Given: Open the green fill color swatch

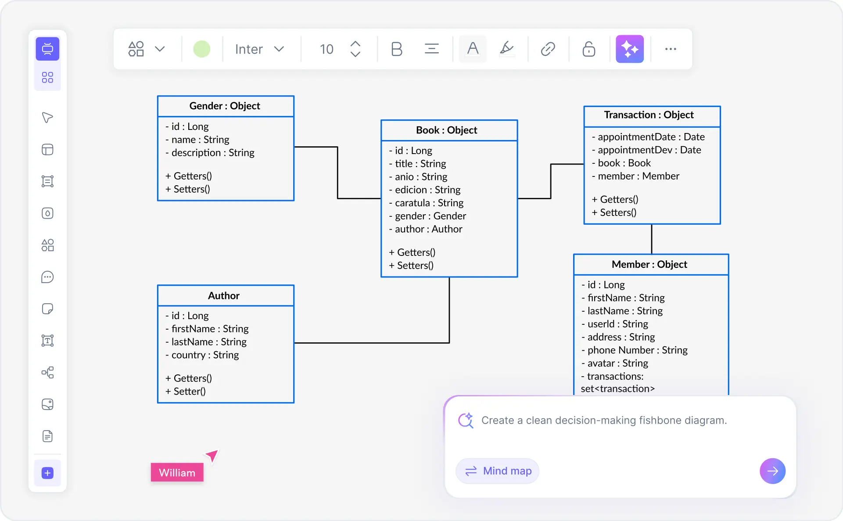Looking at the screenshot, I should [202, 49].
